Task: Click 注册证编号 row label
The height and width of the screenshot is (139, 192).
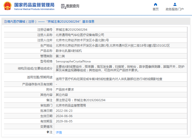Action: 45,30
